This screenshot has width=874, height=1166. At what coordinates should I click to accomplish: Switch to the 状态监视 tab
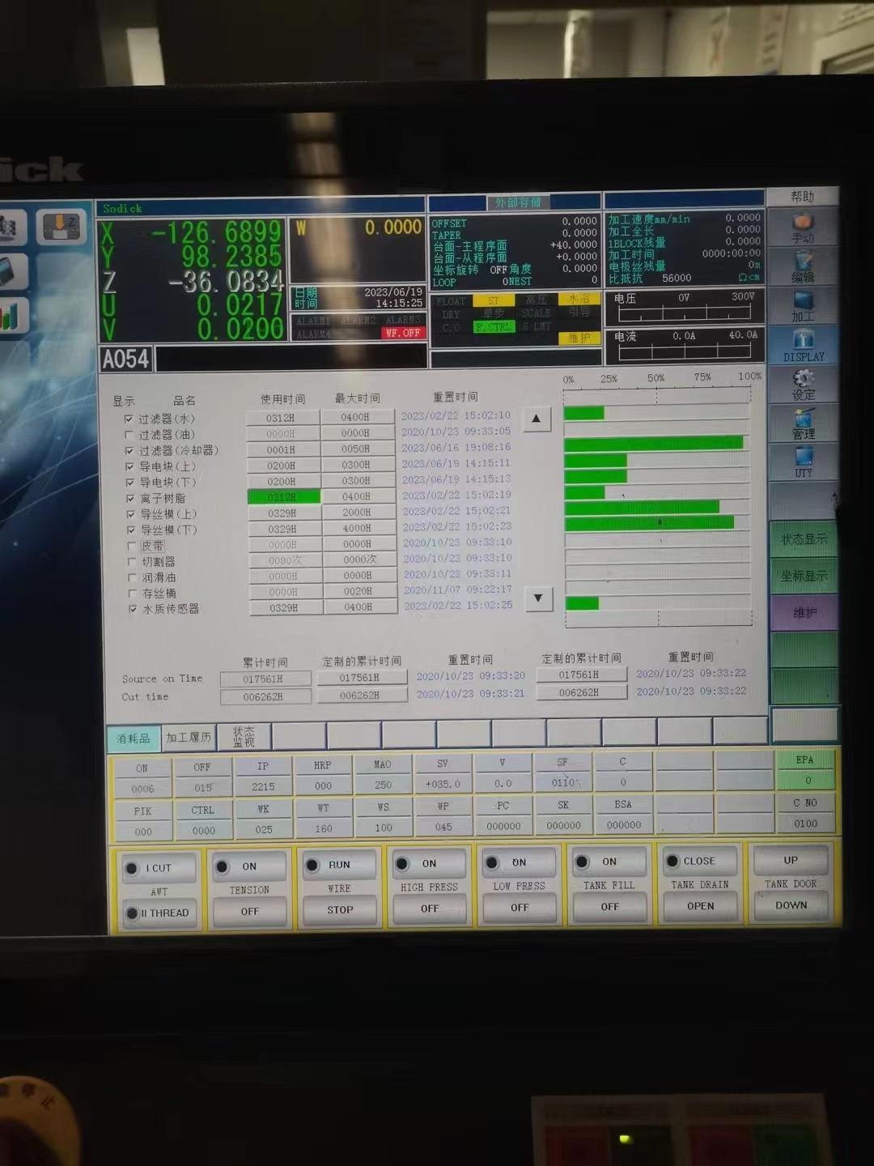(x=244, y=737)
